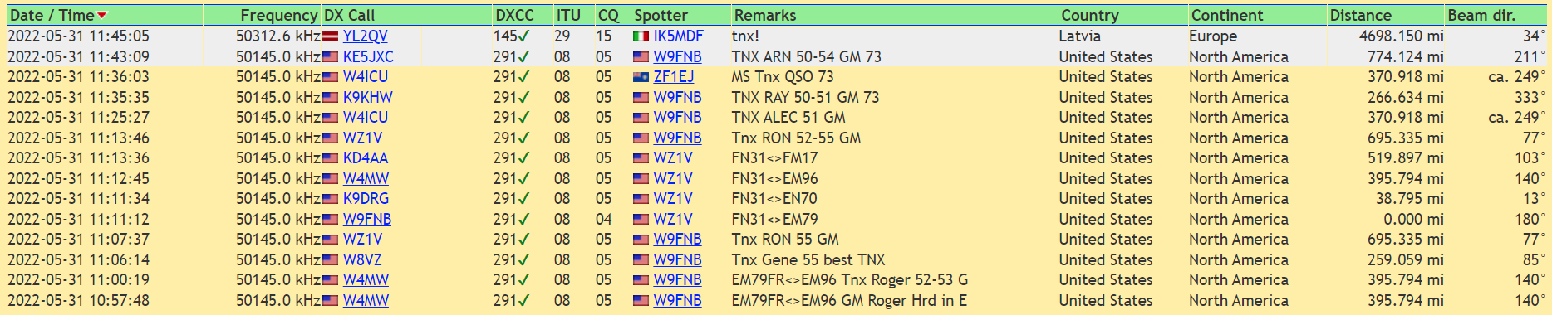The width and height of the screenshot is (1552, 315).
Task: Click the US flag beside W8VZ
Action: [x=330, y=260]
